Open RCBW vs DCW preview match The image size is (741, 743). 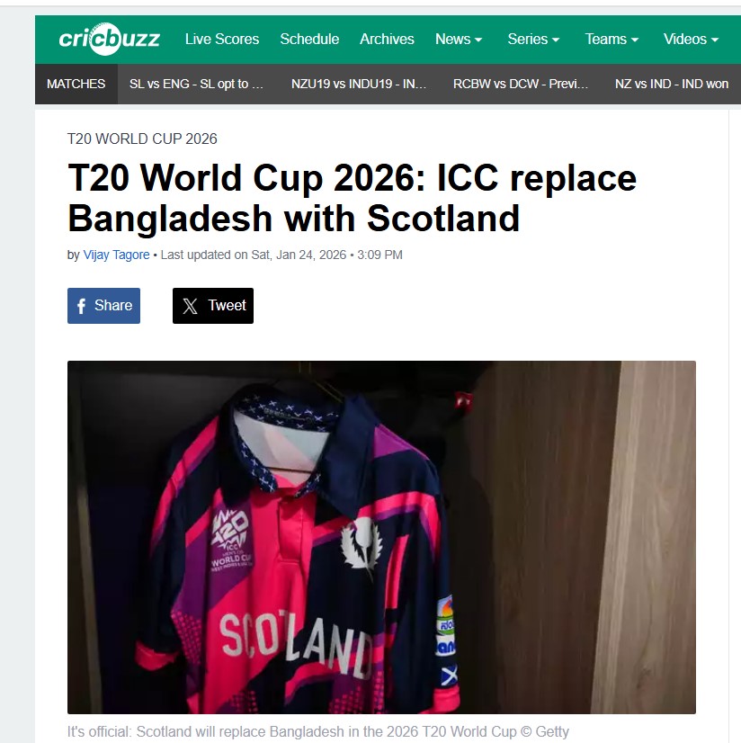coord(520,84)
